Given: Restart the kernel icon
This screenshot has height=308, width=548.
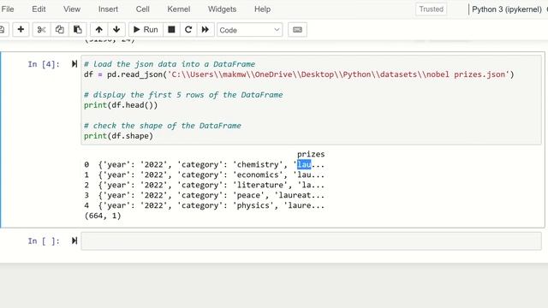Looking at the screenshot, I should 188,30.
